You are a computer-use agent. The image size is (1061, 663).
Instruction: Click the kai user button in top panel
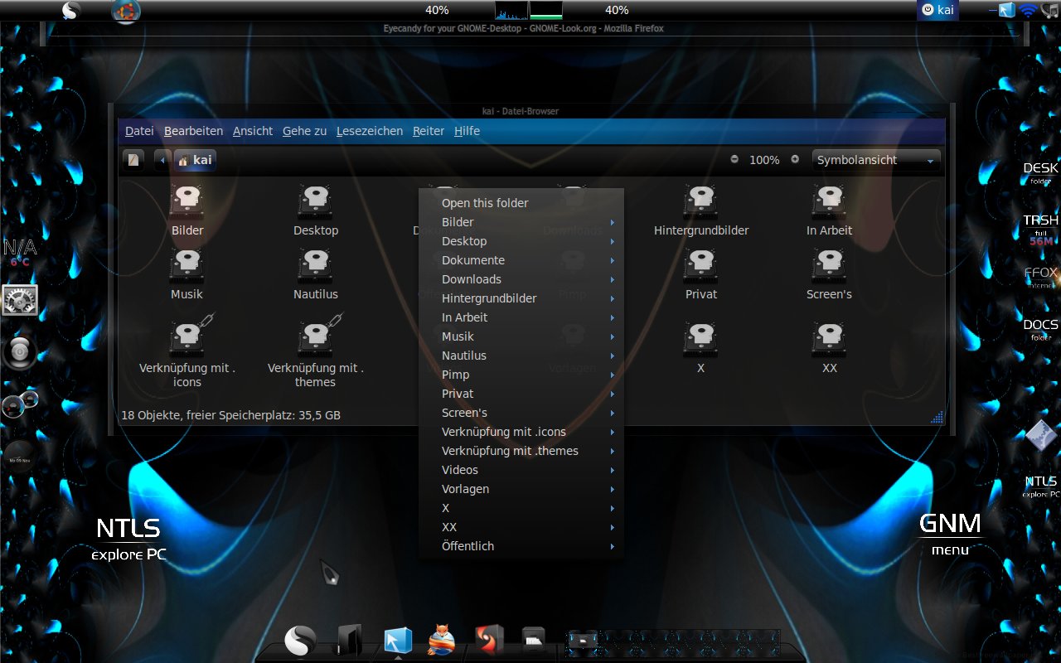[938, 10]
